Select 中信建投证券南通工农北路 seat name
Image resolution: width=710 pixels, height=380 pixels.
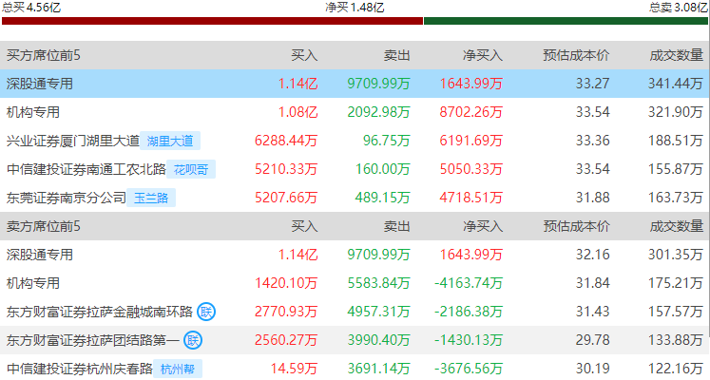pyautogui.click(x=86, y=169)
